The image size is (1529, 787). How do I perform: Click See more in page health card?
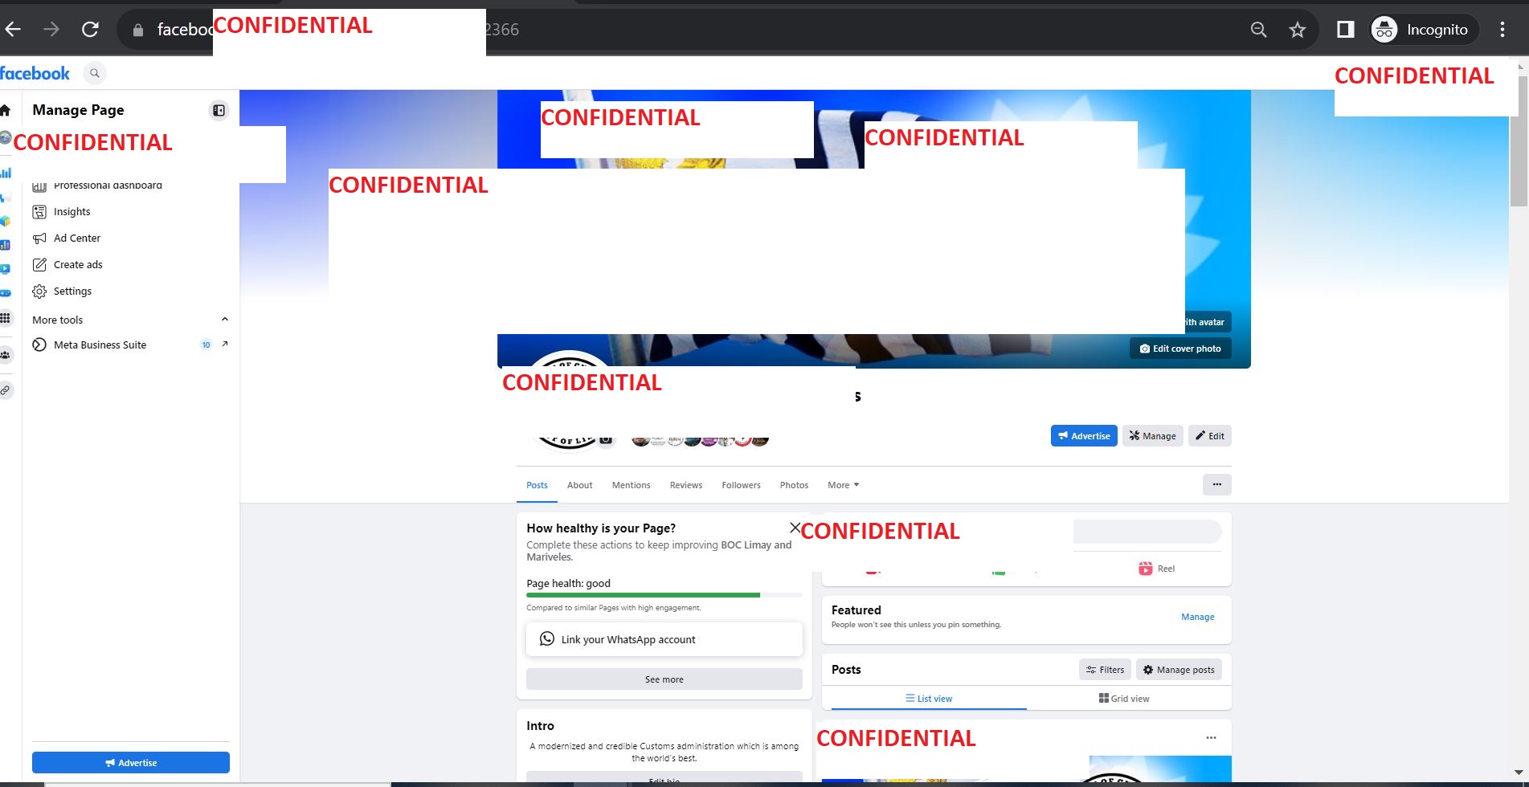point(664,679)
